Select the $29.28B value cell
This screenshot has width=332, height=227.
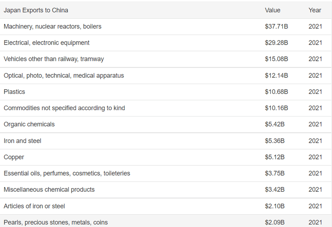(x=276, y=43)
